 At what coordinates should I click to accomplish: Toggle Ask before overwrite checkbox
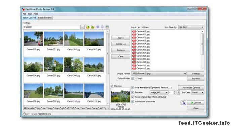(x=133, y=102)
